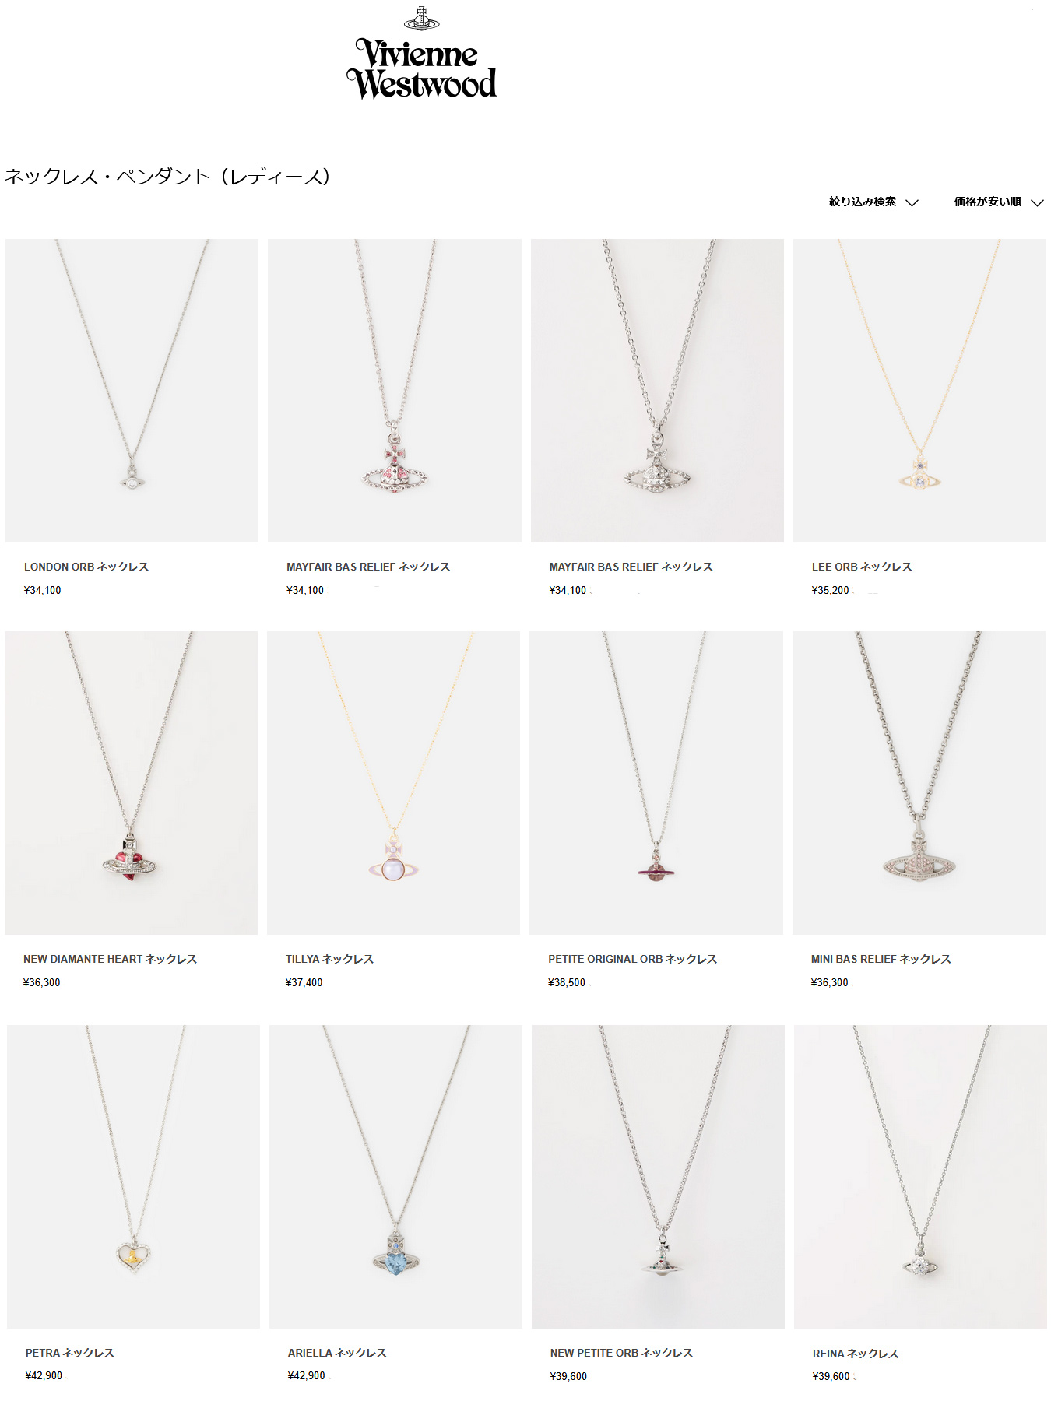Select the blue ARIELLA necklace image
This screenshot has height=1401, width=1051.
click(x=395, y=1177)
